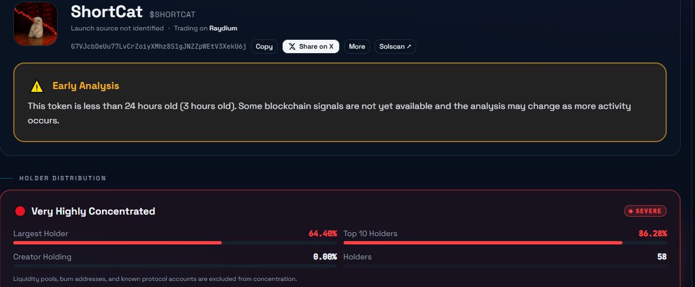Screen dimensions: 695x287
Task: Click the 64.40% largest holder value
Action: [x=323, y=234]
